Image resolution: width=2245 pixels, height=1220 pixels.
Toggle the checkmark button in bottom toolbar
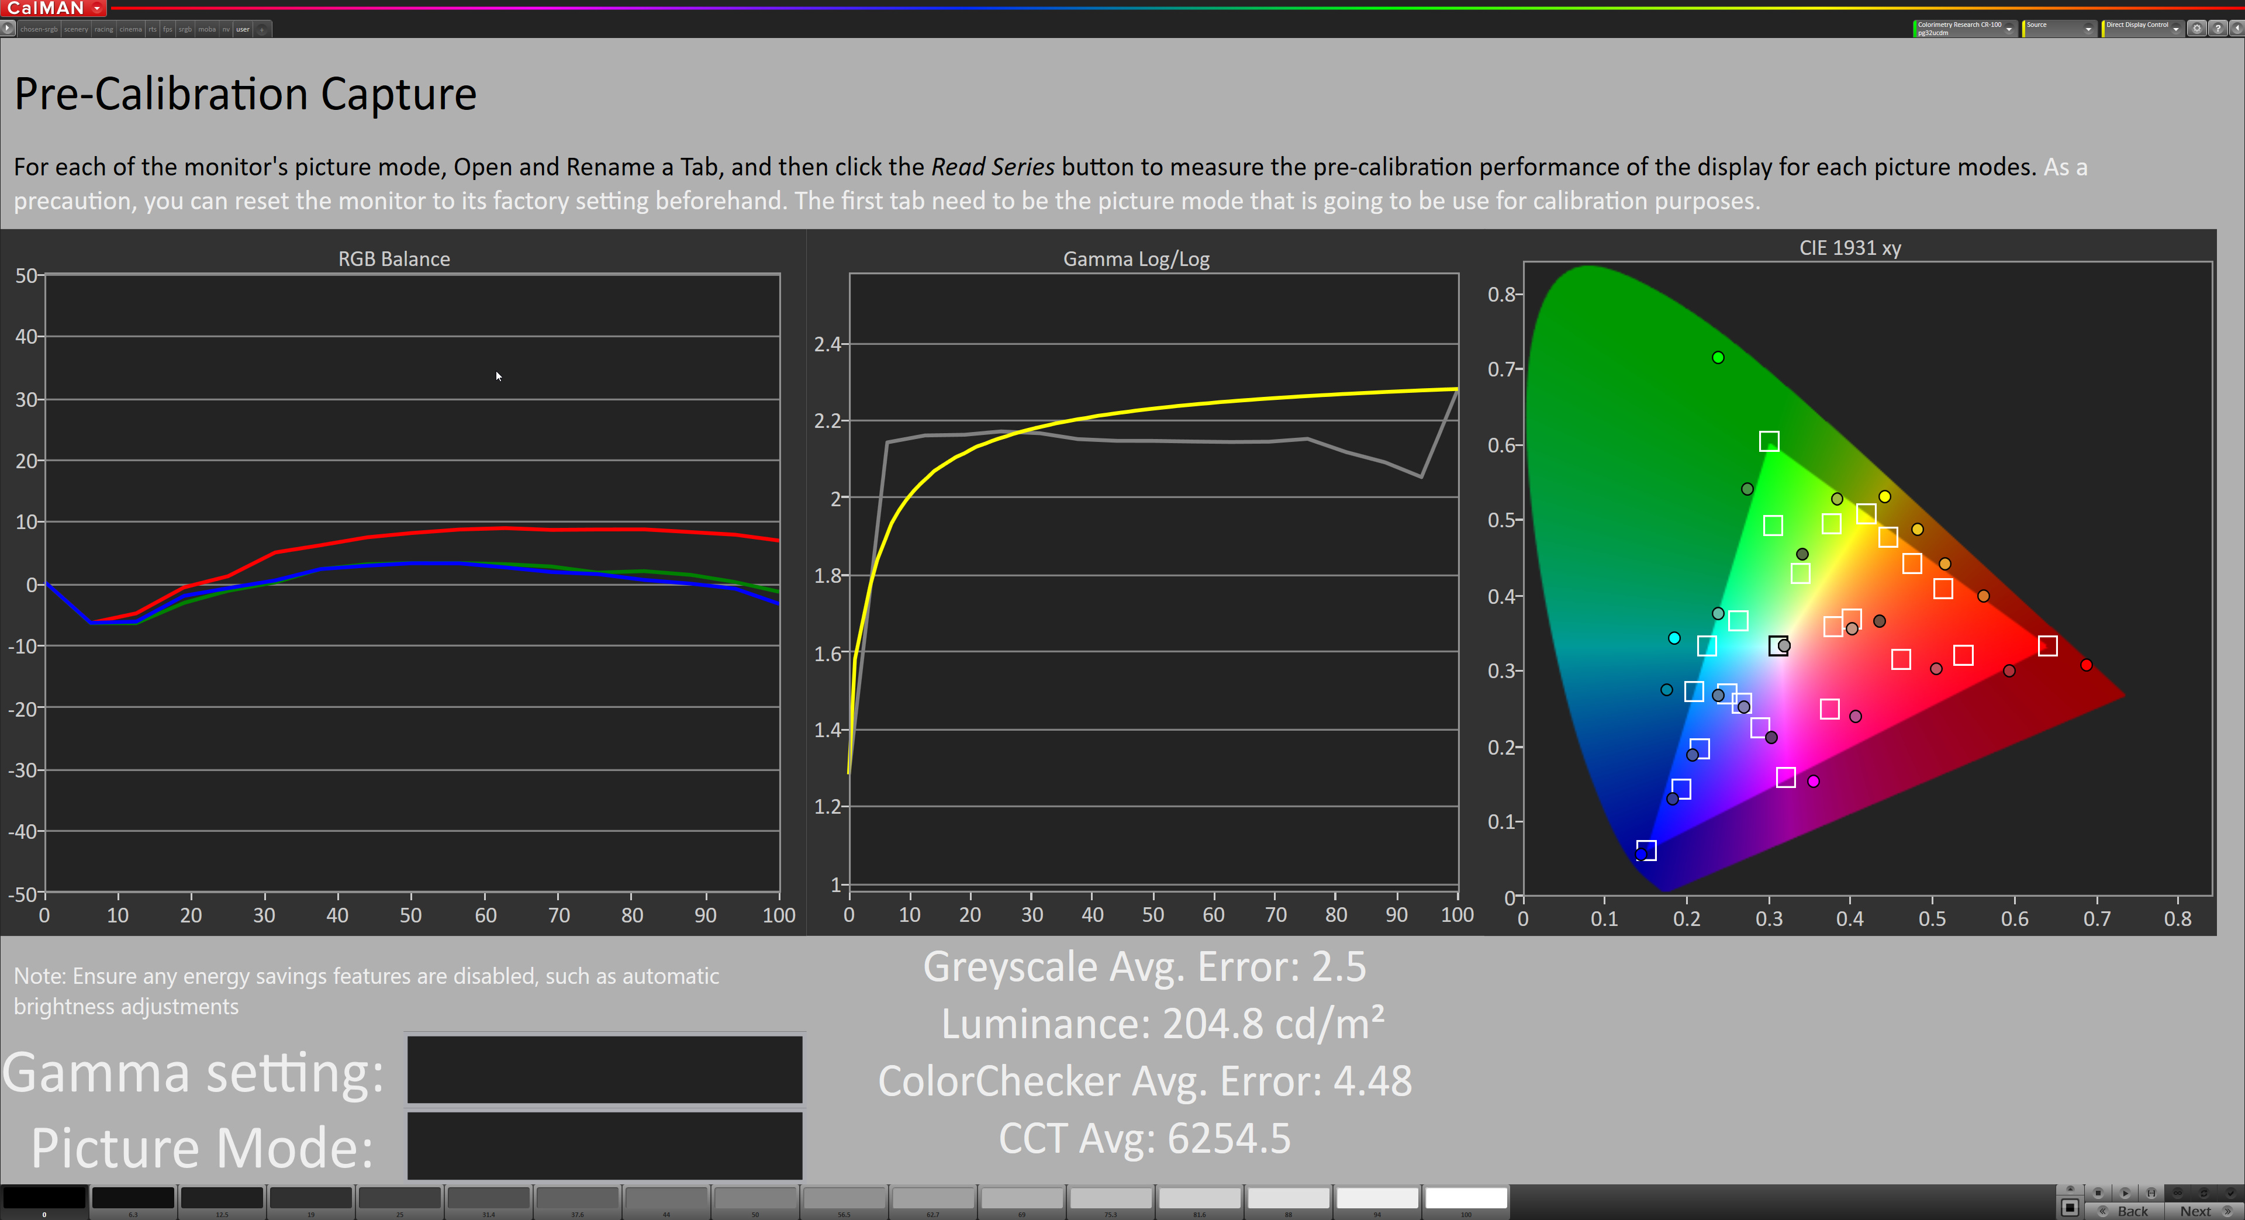click(2230, 1193)
